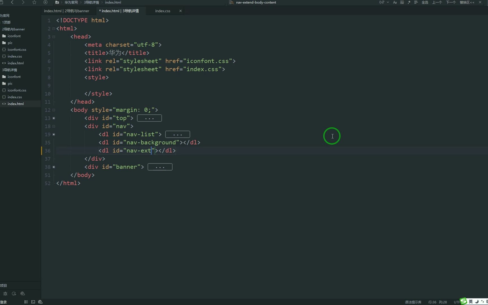Toggle case-sensitive search with Aa

point(395,2)
